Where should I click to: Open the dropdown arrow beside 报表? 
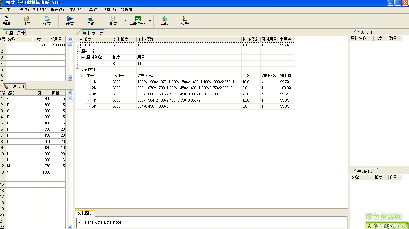point(125,21)
